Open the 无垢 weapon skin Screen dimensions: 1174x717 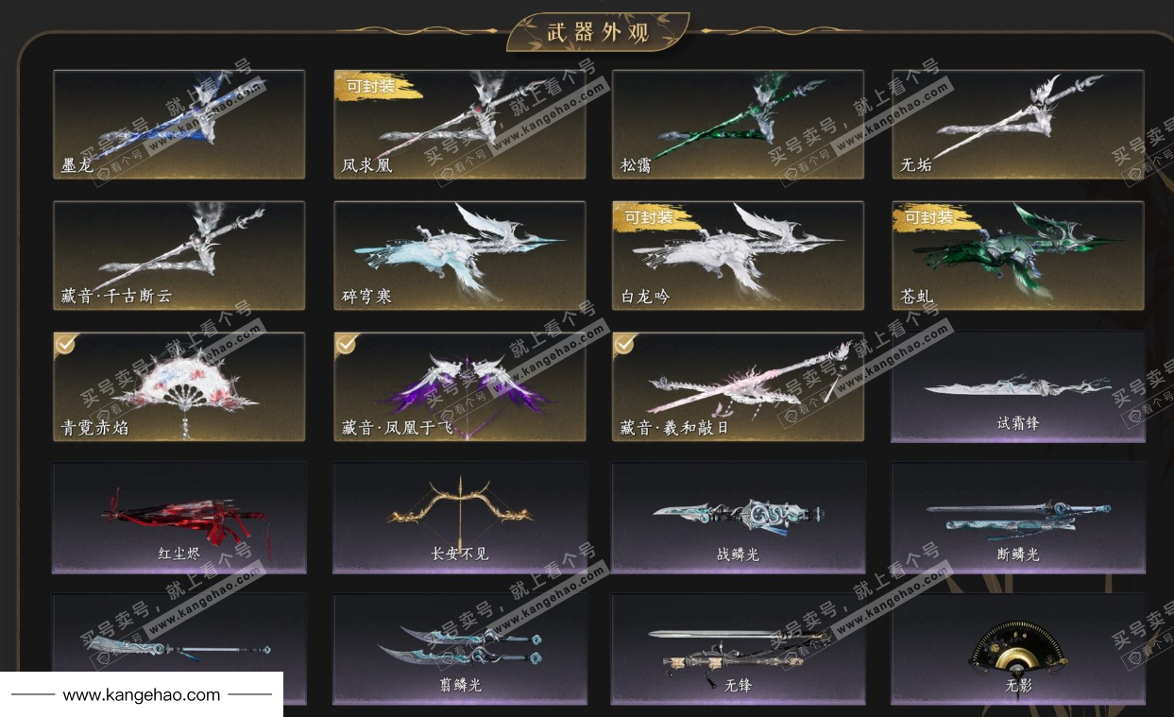click(1018, 124)
